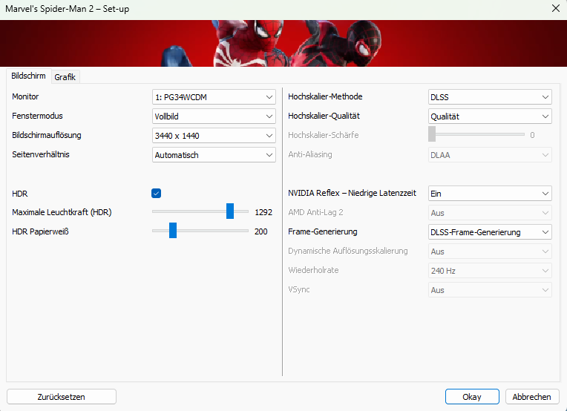
Task: Confirm settings with the Okay button
Action: tap(472, 397)
